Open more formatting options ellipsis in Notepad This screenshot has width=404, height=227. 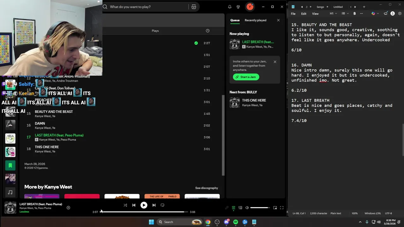tap(361, 14)
